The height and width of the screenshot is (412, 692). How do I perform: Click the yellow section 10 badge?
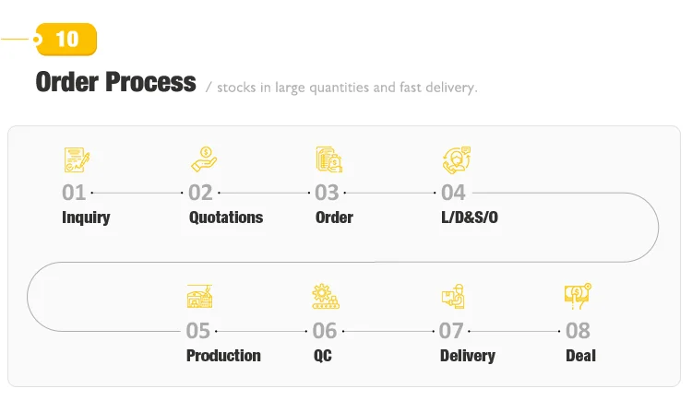click(66, 40)
